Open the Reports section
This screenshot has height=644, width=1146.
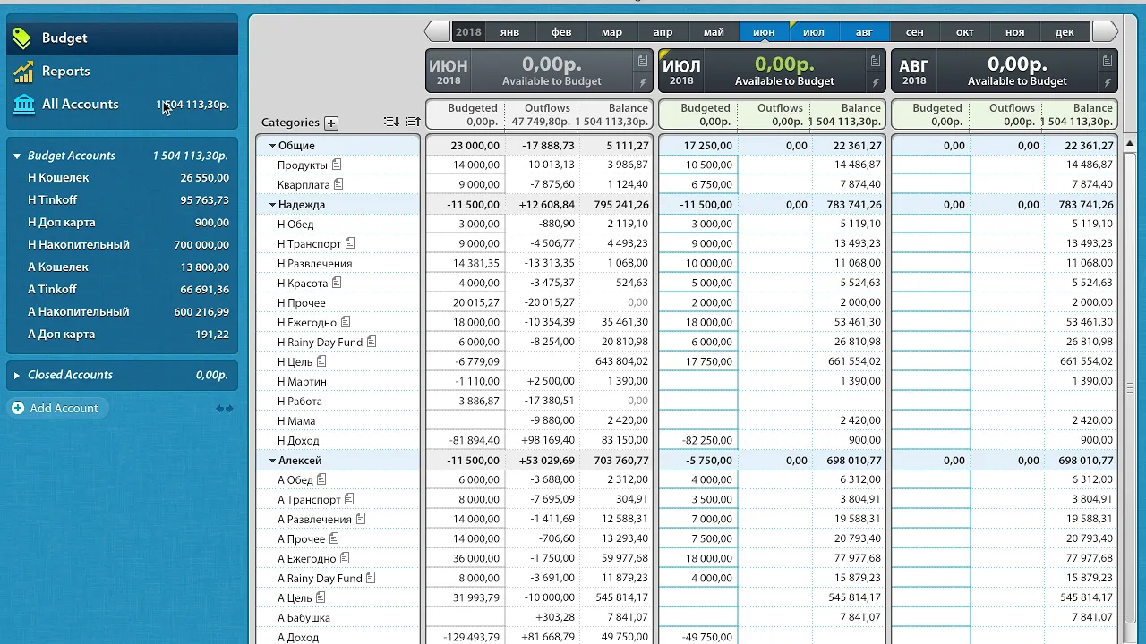(123, 71)
